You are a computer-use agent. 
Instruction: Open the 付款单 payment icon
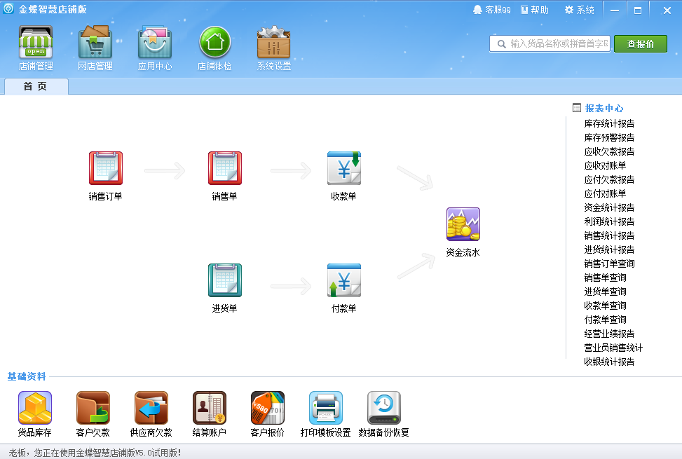coord(344,280)
